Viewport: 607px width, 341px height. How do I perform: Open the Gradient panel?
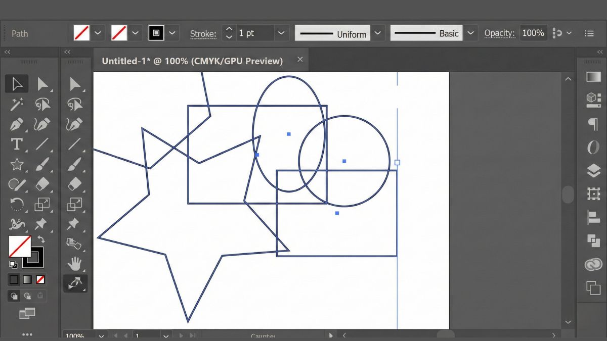[592, 76]
